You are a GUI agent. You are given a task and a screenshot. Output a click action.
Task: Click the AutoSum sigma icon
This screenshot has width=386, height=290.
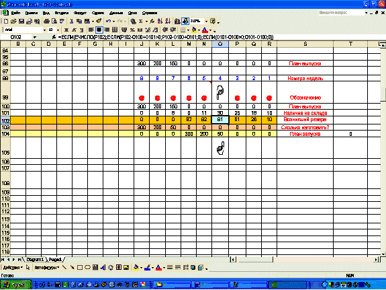(141, 22)
